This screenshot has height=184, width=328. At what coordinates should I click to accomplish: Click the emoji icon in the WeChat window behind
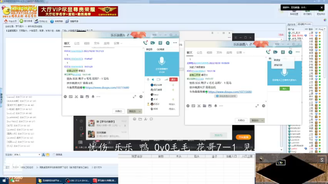tap(134, 119)
